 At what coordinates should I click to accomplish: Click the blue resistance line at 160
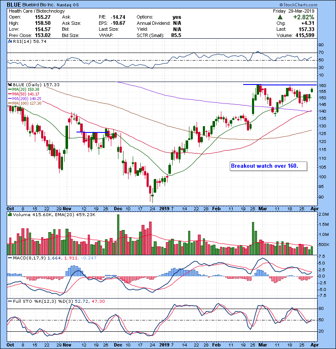click(x=280, y=85)
